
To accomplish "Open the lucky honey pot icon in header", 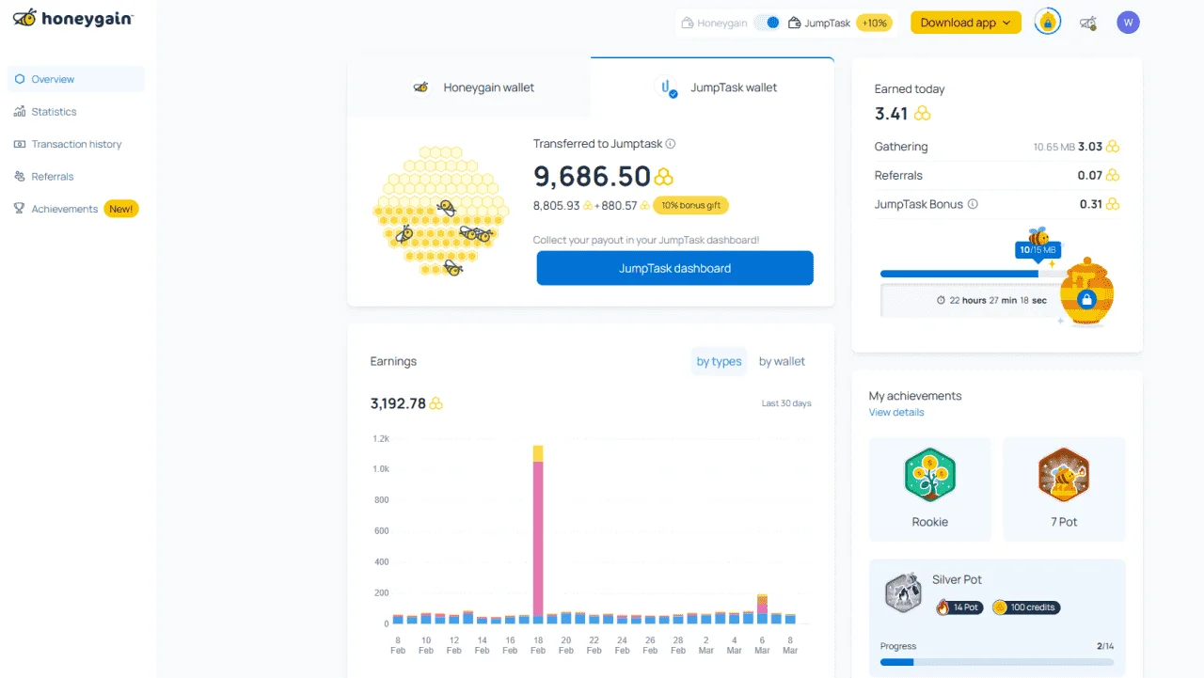I will click(1048, 23).
